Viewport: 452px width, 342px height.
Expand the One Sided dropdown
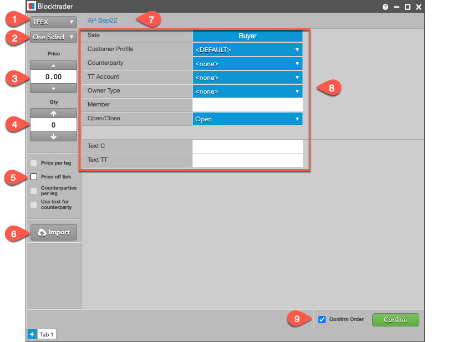pyautogui.click(x=53, y=37)
